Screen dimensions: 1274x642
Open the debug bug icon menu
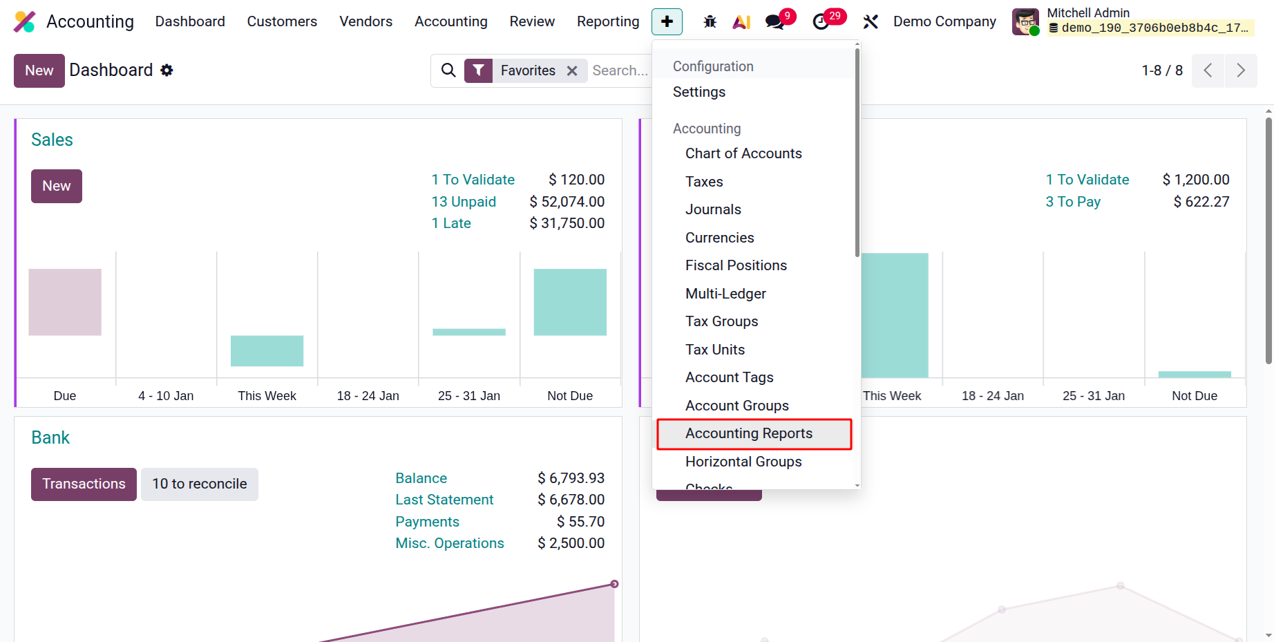710,21
